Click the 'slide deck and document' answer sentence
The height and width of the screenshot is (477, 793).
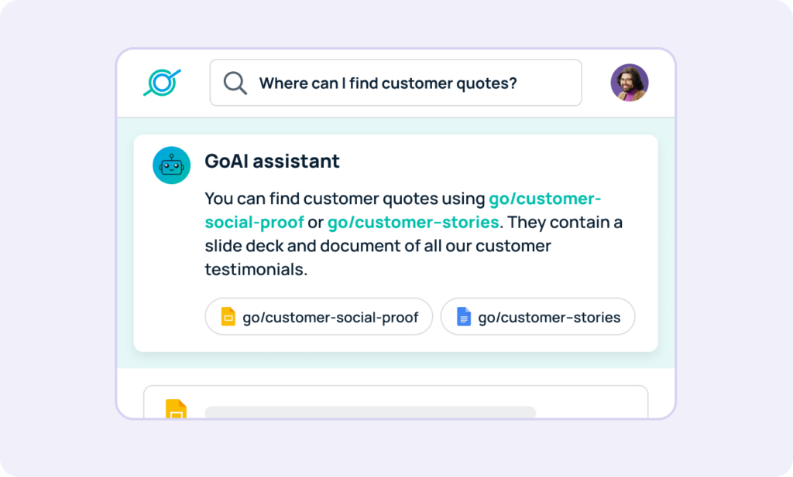pyautogui.click(x=378, y=246)
